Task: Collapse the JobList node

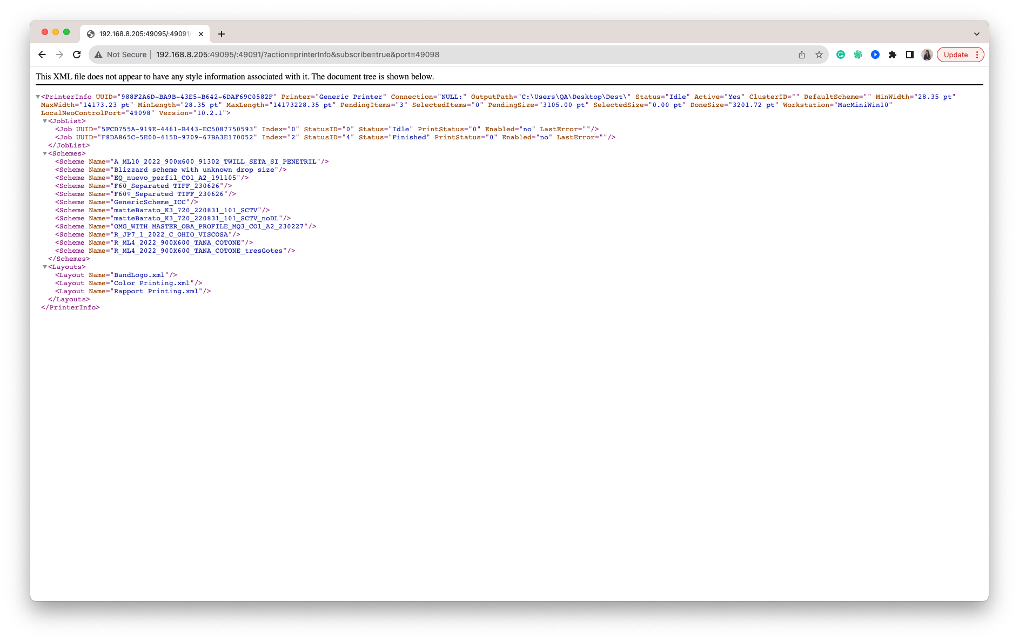Action: (45, 121)
